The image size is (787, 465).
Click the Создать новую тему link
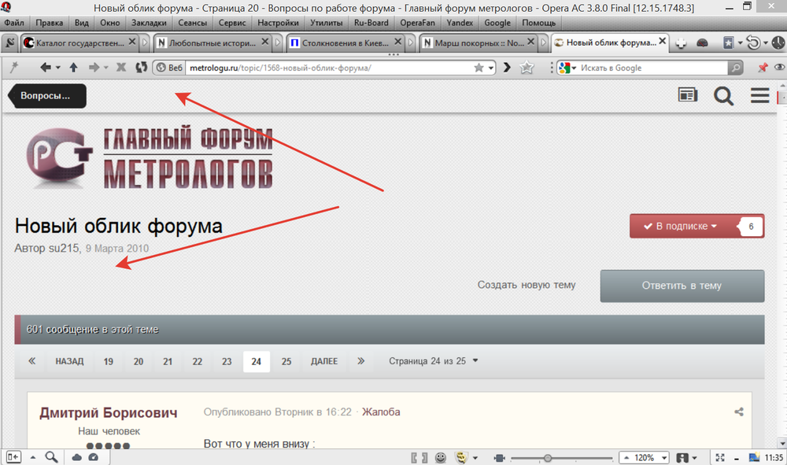(x=526, y=285)
